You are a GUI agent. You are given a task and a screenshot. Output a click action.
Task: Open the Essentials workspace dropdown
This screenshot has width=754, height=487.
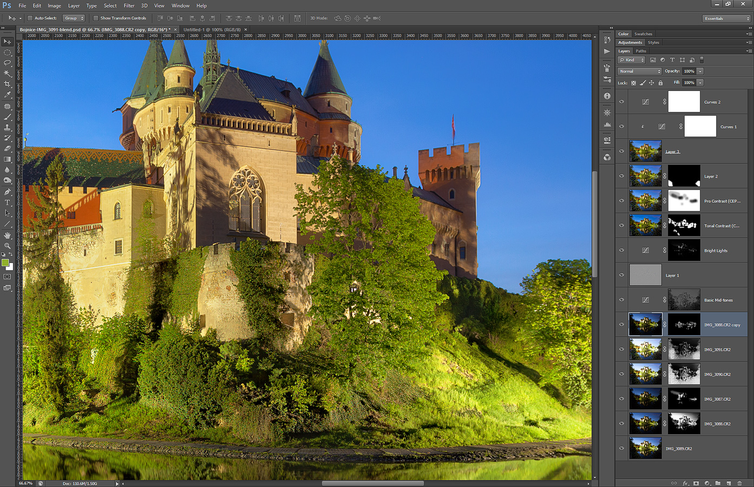pyautogui.click(x=726, y=18)
